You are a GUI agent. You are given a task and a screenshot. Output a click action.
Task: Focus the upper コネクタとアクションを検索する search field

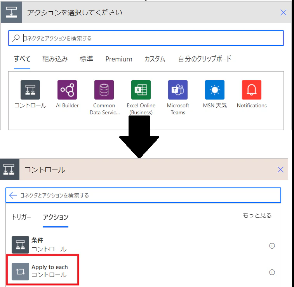click(146, 38)
